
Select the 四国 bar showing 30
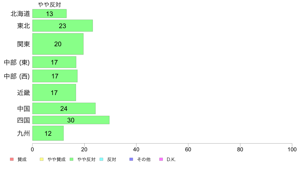pos(71,120)
